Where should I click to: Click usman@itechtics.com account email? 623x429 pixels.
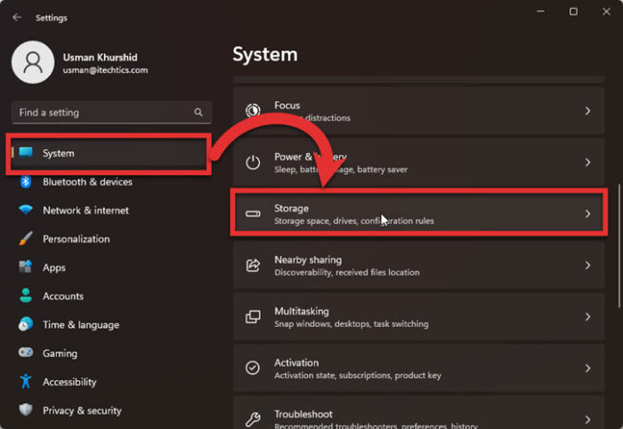click(x=105, y=70)
